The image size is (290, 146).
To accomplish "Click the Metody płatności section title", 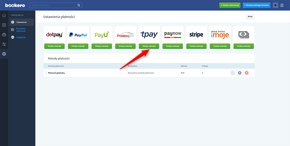I will 59,59.
